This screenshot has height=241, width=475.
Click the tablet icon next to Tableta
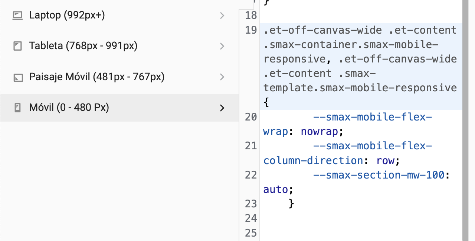click(x=17, y=46)
